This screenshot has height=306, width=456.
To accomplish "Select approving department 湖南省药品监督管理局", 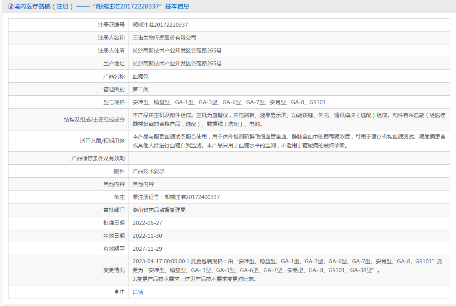I will [x=159, y=210].
